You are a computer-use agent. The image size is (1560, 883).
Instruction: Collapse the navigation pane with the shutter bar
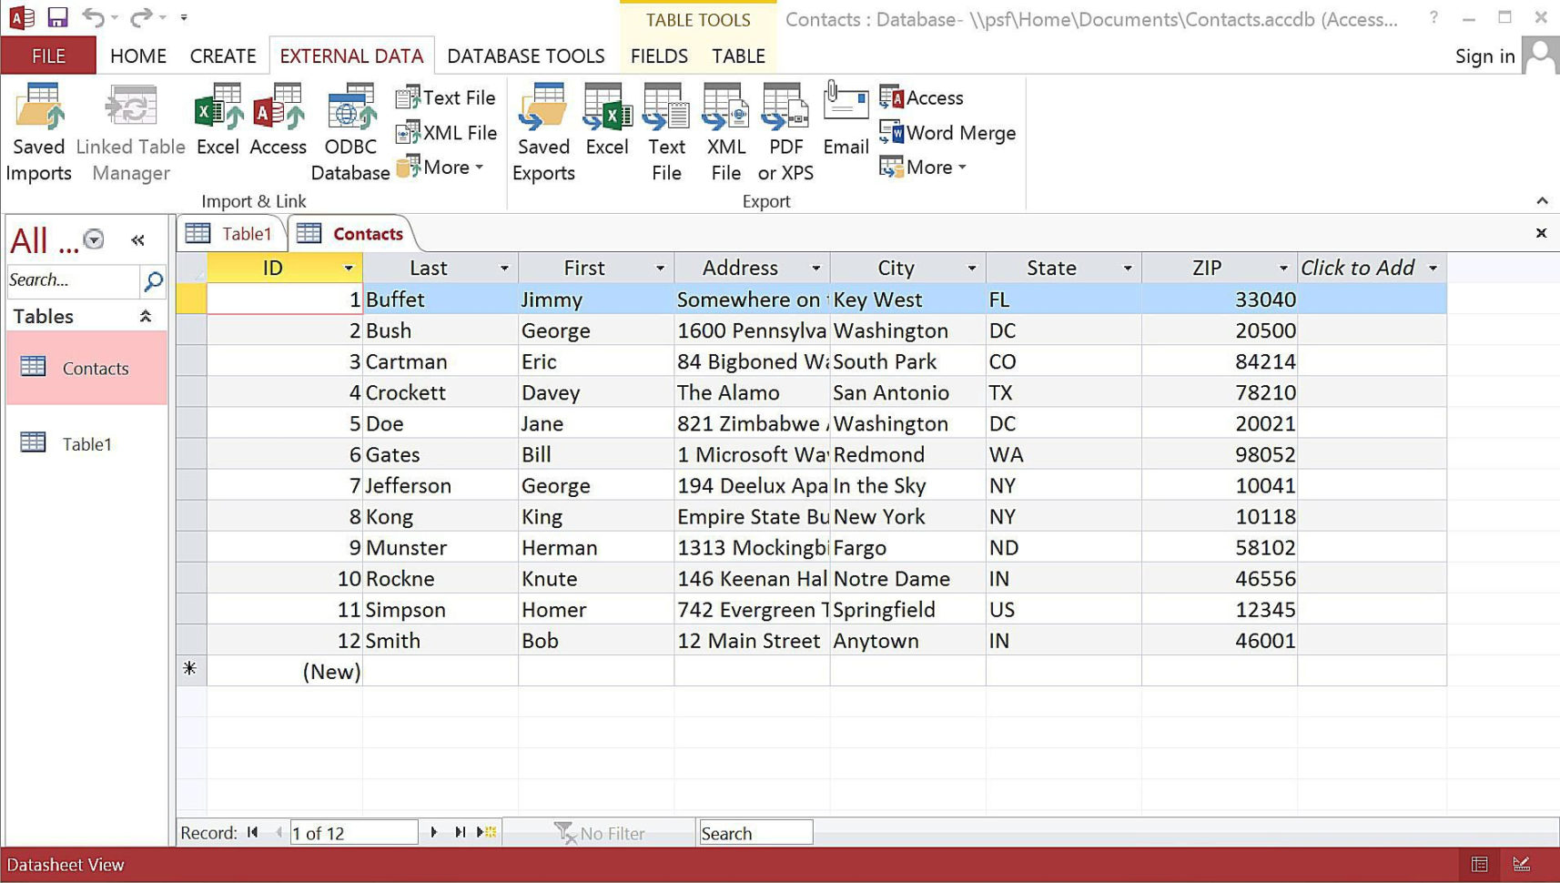click(x=138, y=239)
